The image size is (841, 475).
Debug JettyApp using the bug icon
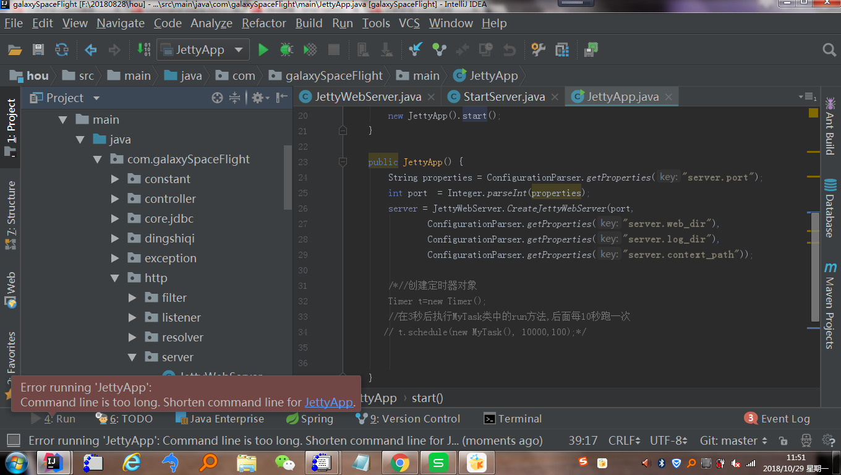(286, 49)
